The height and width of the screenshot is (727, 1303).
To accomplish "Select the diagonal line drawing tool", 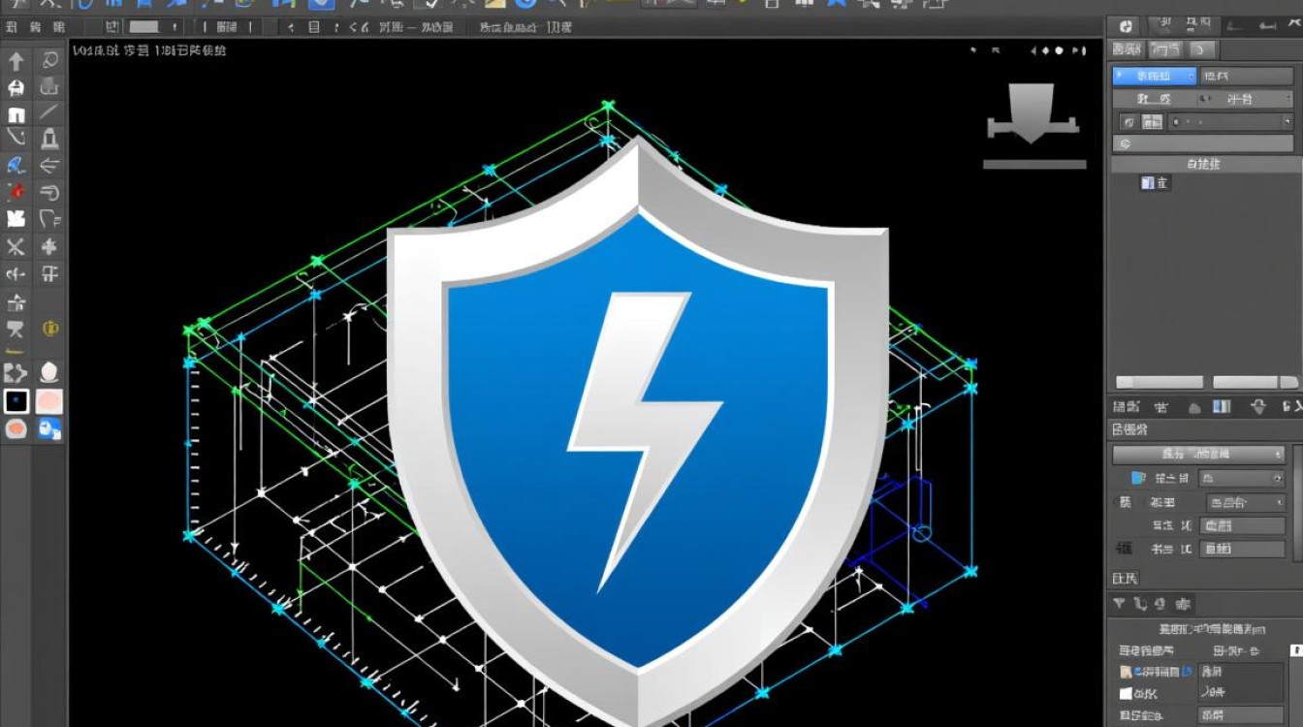I will coord(49,111).
